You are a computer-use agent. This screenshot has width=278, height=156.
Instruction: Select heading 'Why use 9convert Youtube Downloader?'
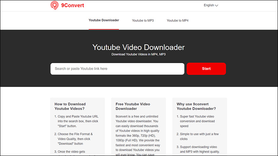click(x=196, y=106)
